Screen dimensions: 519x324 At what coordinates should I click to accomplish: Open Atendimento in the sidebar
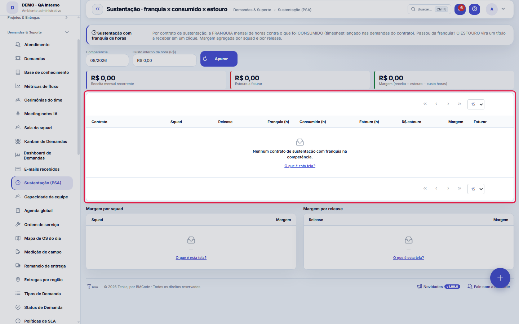[42, 45]
